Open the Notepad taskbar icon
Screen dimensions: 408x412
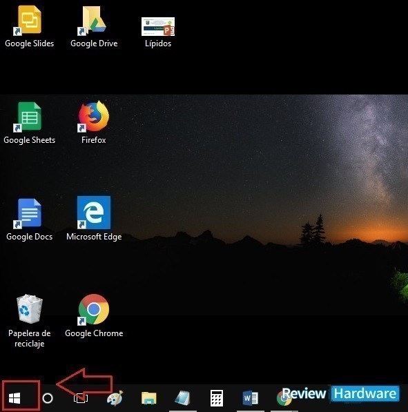click(183, 398)
